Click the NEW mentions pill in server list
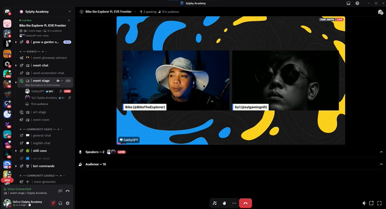This screenshot has height=209, width=386. (7, 180)
